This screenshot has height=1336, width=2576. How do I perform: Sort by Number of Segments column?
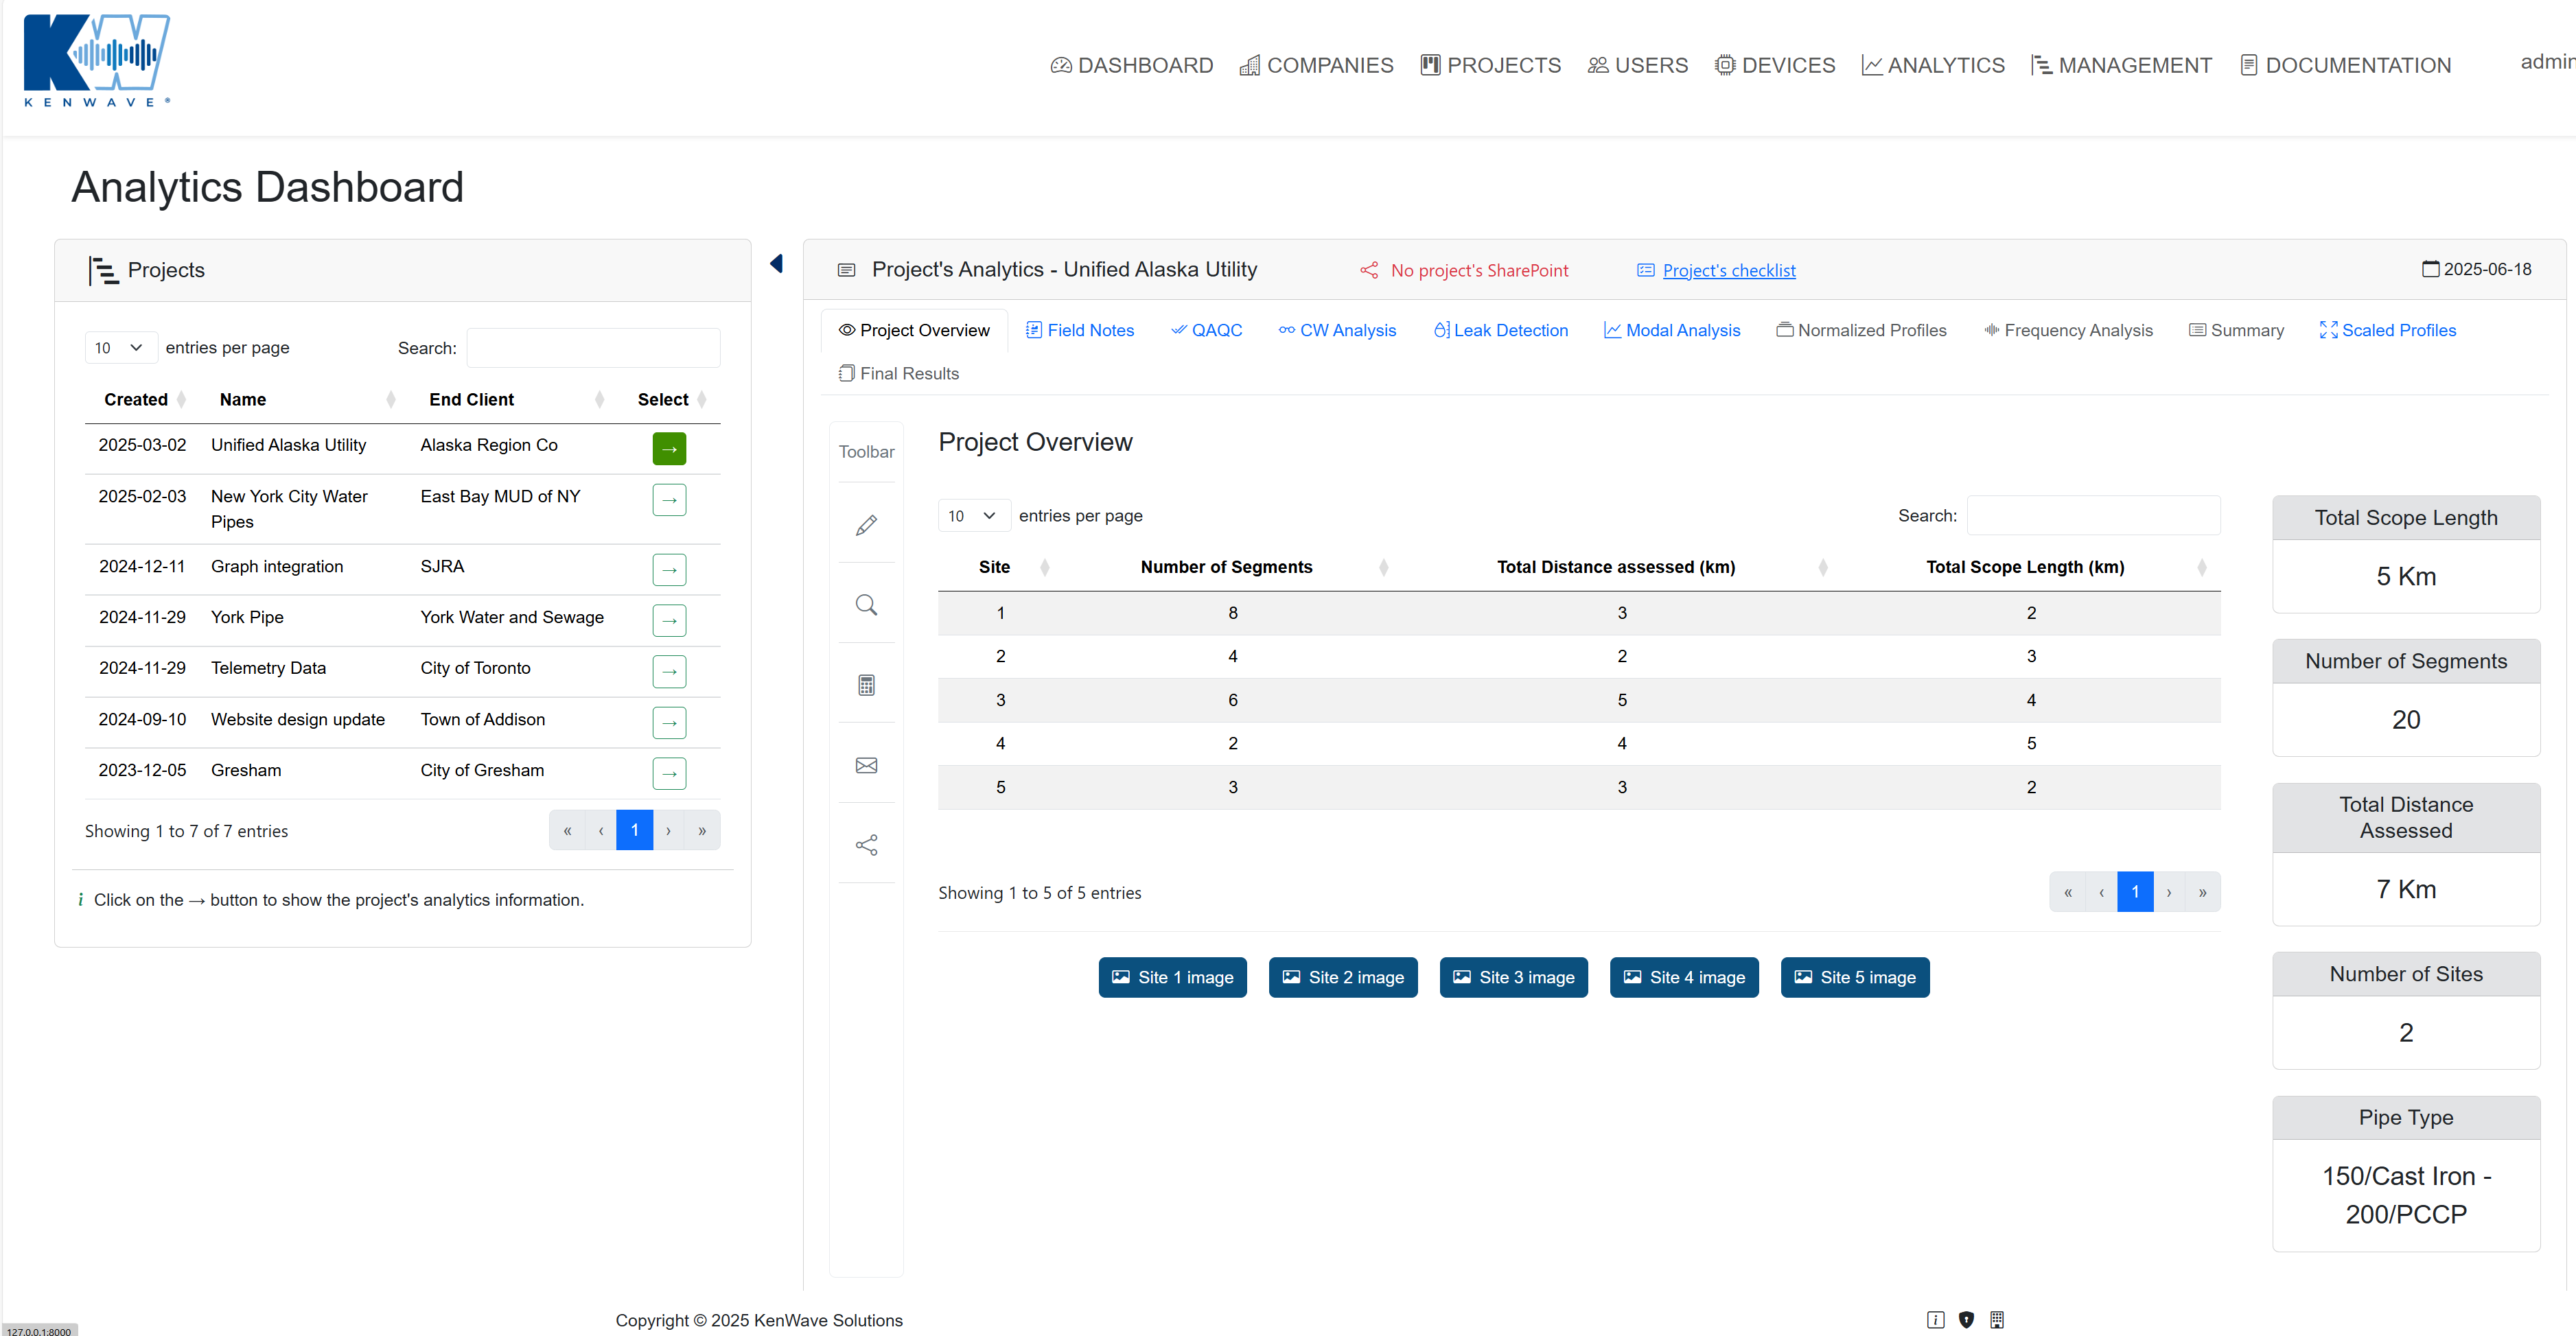(1226, 567)
